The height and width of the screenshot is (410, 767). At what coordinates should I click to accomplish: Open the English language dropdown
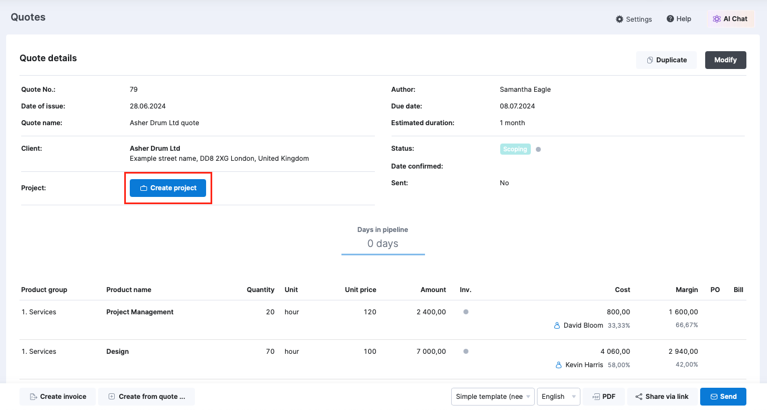point(558,396)
